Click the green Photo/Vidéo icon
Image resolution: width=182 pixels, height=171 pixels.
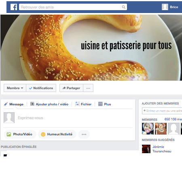(9, 134)
